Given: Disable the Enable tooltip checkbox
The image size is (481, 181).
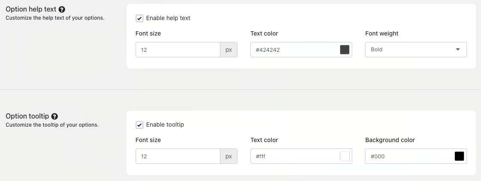Looking at the screenshot, I should point(140,125).
